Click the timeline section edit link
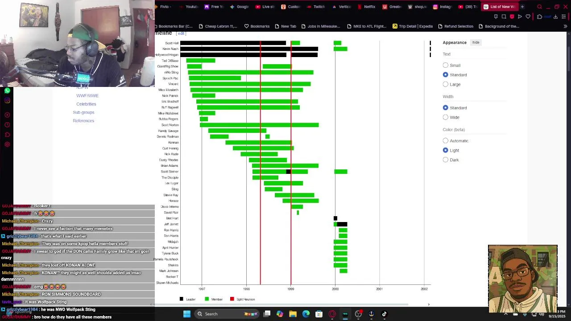 (181, 33)
